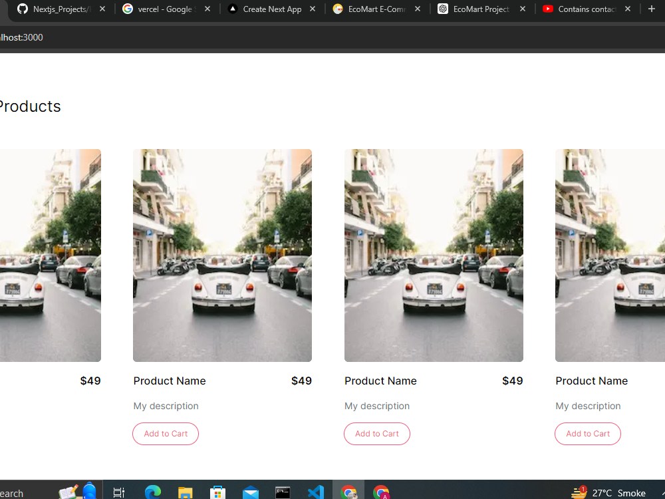Open the third product's car image
The width and height of the screenshot is (665, 499).
tap(434, 255)
